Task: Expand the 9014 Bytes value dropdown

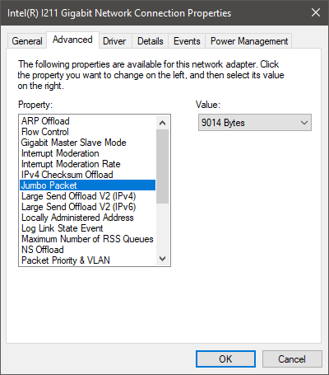Action: click(x=255, y=123)
